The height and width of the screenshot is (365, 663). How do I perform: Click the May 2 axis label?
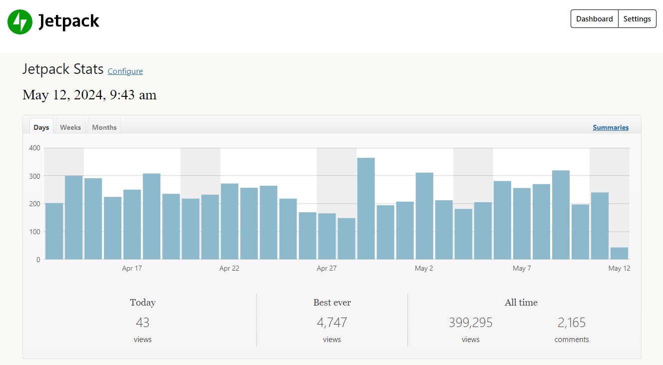(424, 268)
